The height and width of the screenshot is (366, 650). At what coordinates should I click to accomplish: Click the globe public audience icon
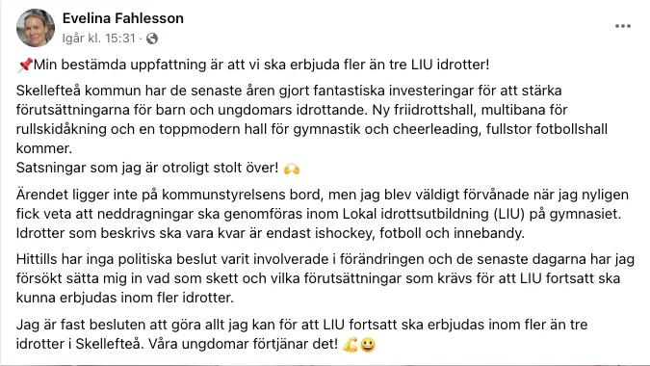click(152, 39)
